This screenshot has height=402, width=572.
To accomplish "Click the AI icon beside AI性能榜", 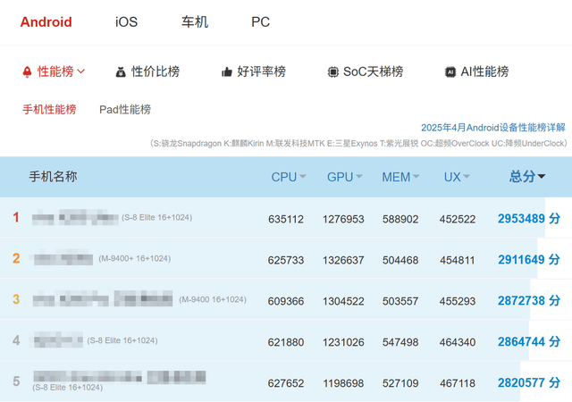I will [451, 71].
